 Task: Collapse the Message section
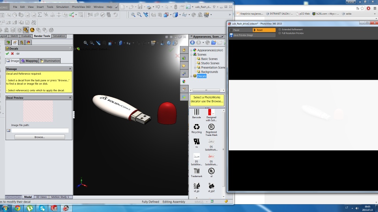click(70, 69)
